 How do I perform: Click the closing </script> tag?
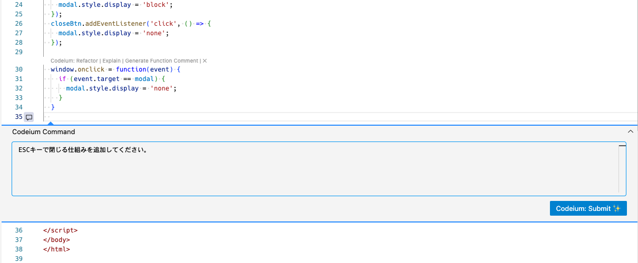(60, 230)
